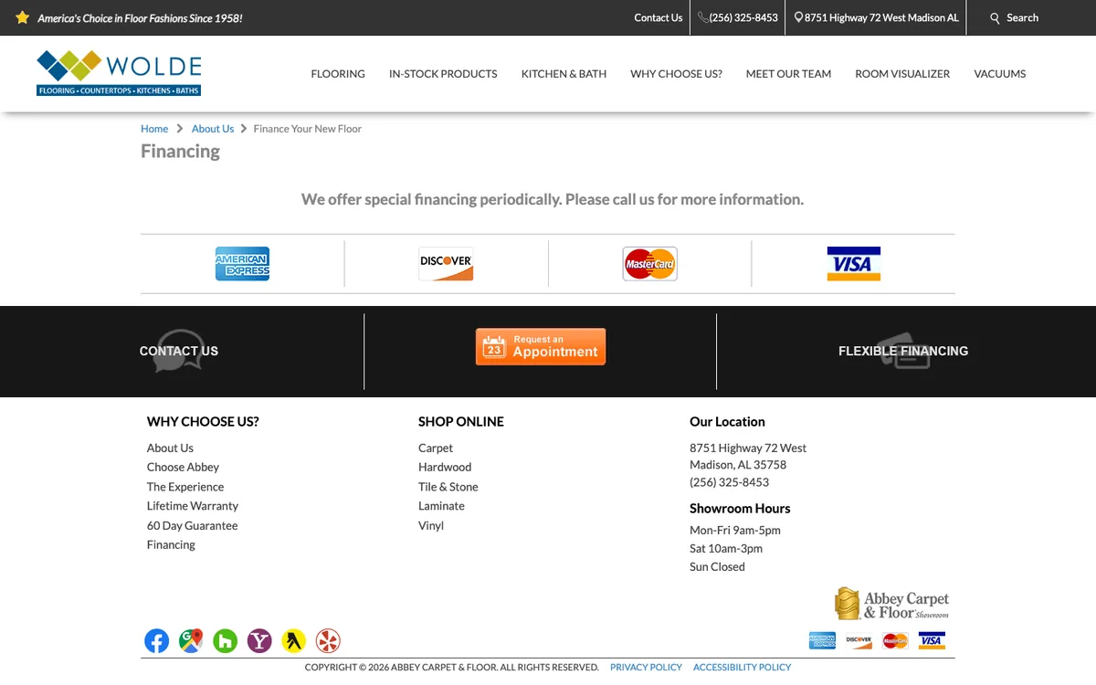The image size is (1096, 685).
Task: Open the Houzz social icon
Action: pos(226,641)
